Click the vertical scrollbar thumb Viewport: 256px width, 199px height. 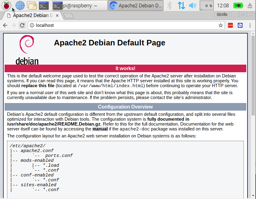coord(253,76)
